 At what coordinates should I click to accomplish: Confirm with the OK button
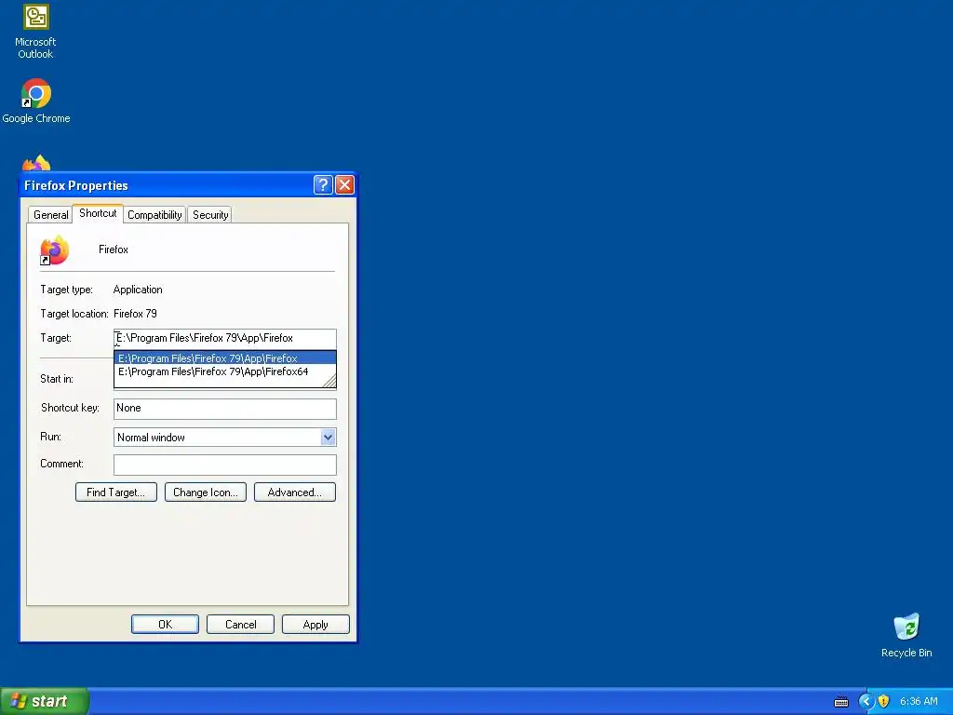tap(166, 625)
